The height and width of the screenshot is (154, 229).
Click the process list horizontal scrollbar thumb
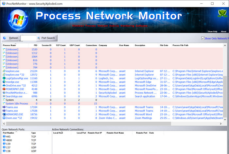[89, 124]
